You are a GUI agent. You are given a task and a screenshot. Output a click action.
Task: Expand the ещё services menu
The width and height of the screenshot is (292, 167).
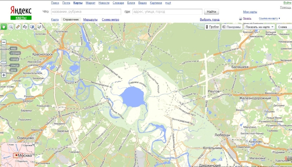pyautogui.click(x=168, y=3)
